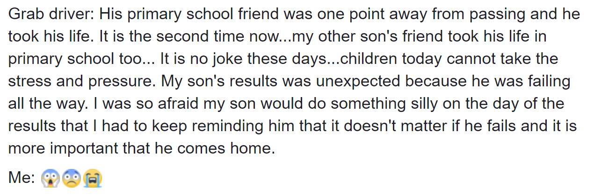This screenshot has height=196, width=594.
Task: Click the word "pressure" in the post
Action: pyautogui.click(x=119, y=82)
